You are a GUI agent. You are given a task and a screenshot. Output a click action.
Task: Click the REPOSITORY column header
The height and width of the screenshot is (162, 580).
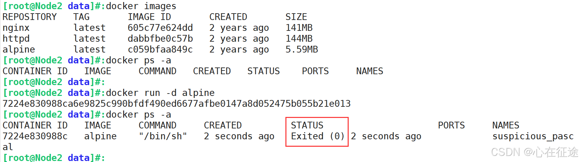point(30,17)
